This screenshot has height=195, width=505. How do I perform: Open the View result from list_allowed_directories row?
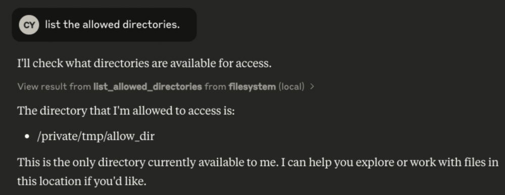(166, 87)
